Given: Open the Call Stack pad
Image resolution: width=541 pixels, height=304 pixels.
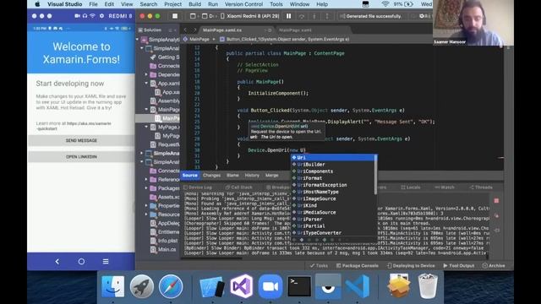Looking at the screenshot, I should 239,187.
